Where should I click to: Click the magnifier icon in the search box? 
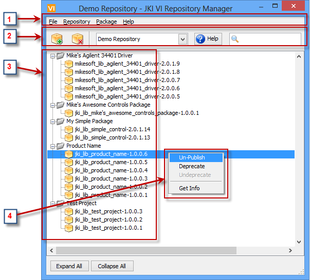pos(235,39)
